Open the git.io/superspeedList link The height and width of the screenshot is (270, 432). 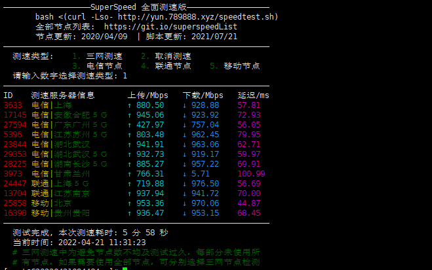click(170, 27)
